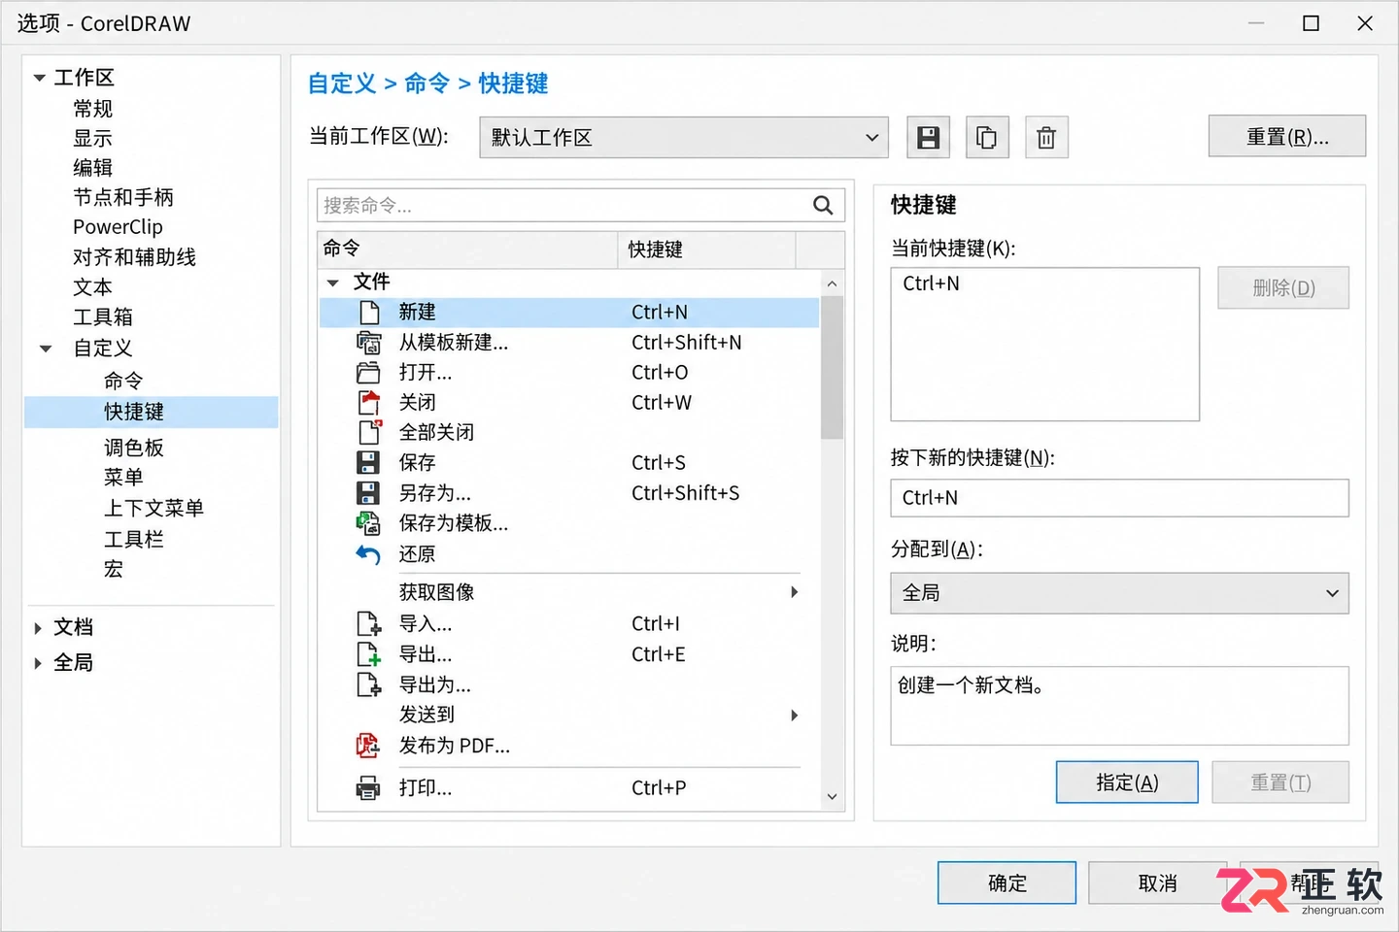Click the 导入 command icon
1399x932 pixels.
(369, 623)
